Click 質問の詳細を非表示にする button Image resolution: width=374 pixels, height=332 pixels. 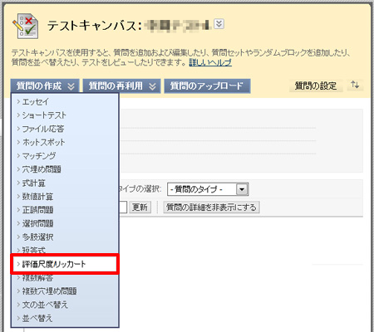tap(211, 207)
